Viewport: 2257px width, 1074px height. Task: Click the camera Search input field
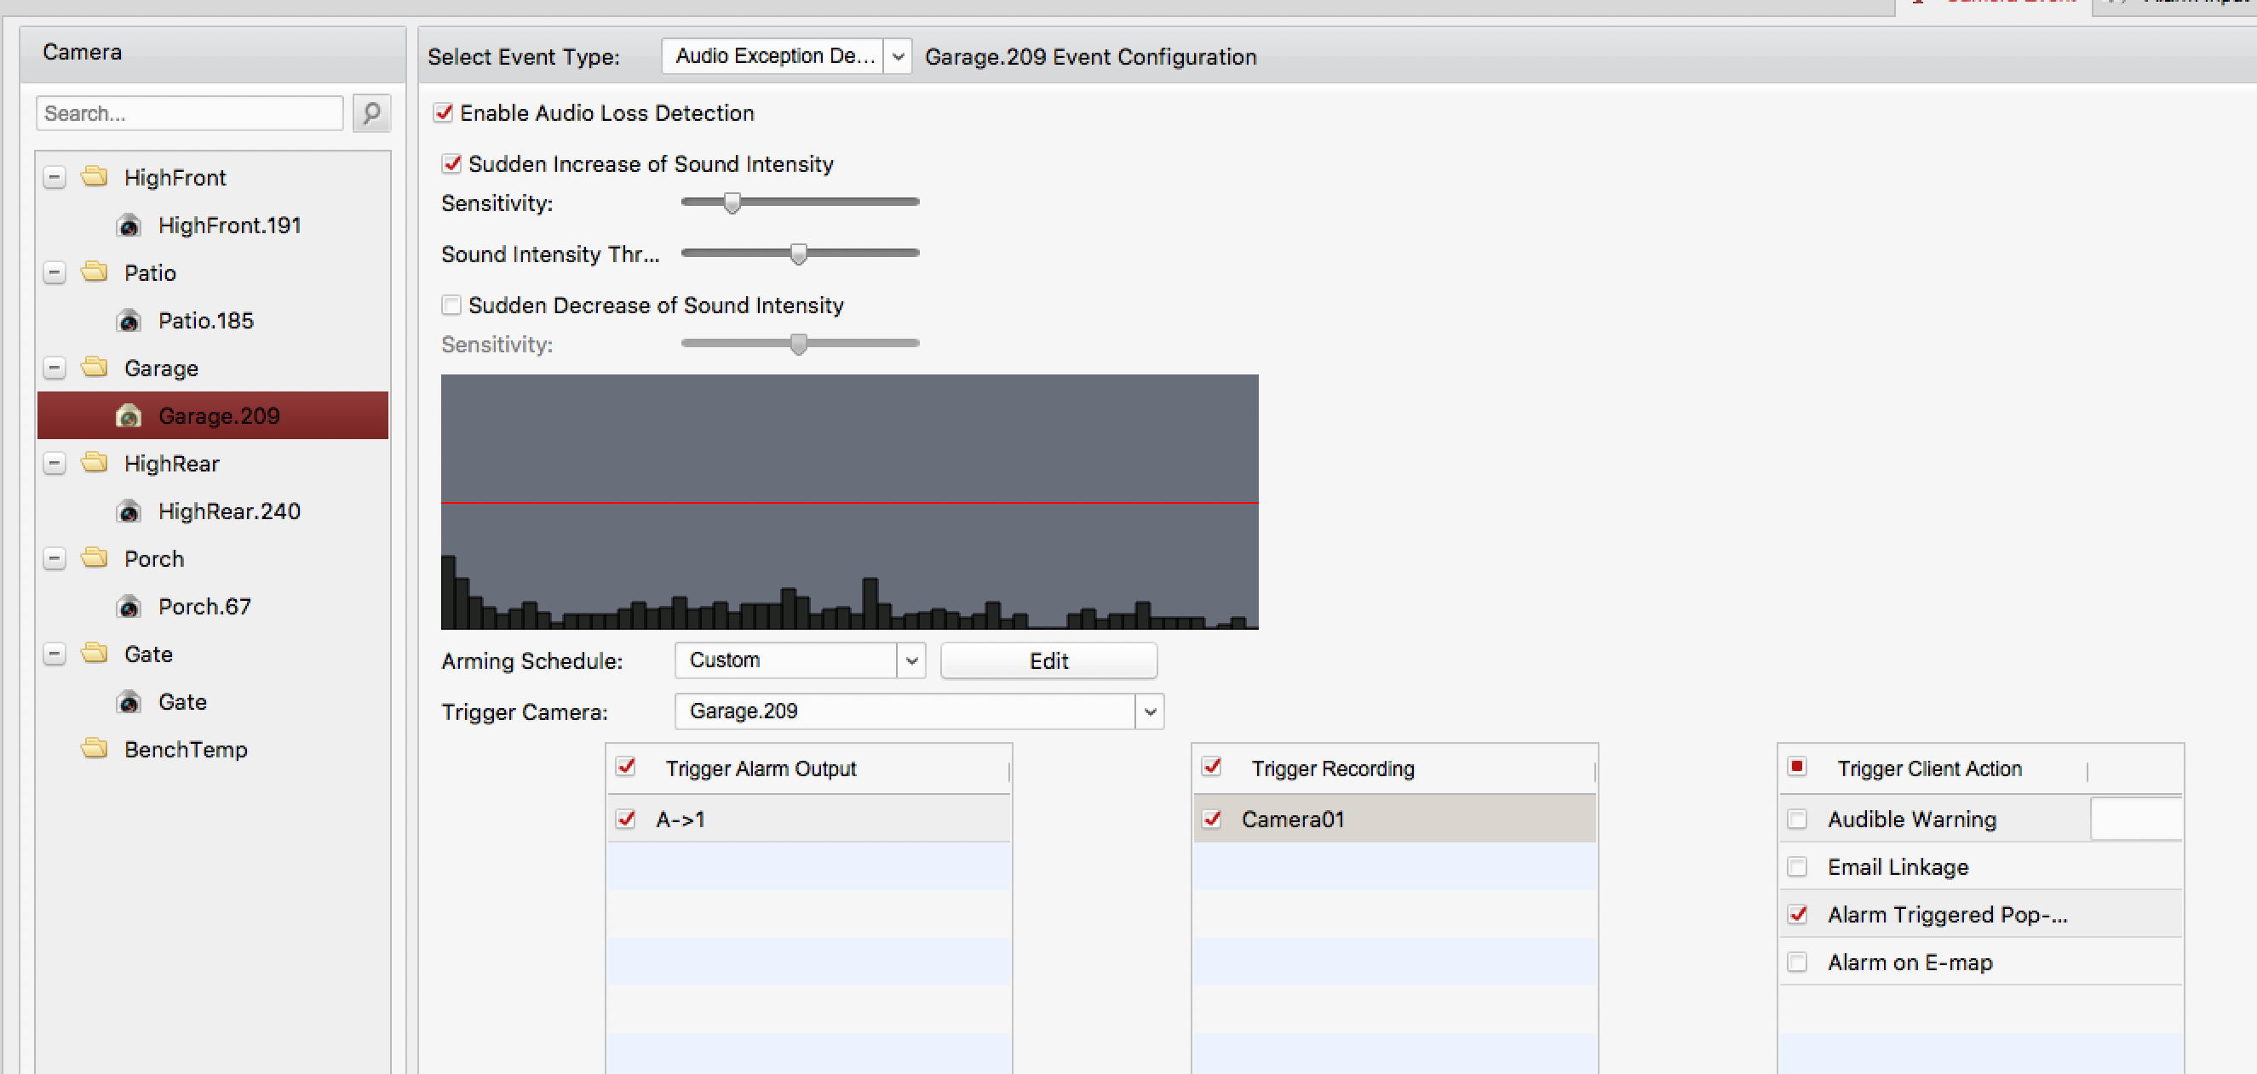[x=189, y=113]
